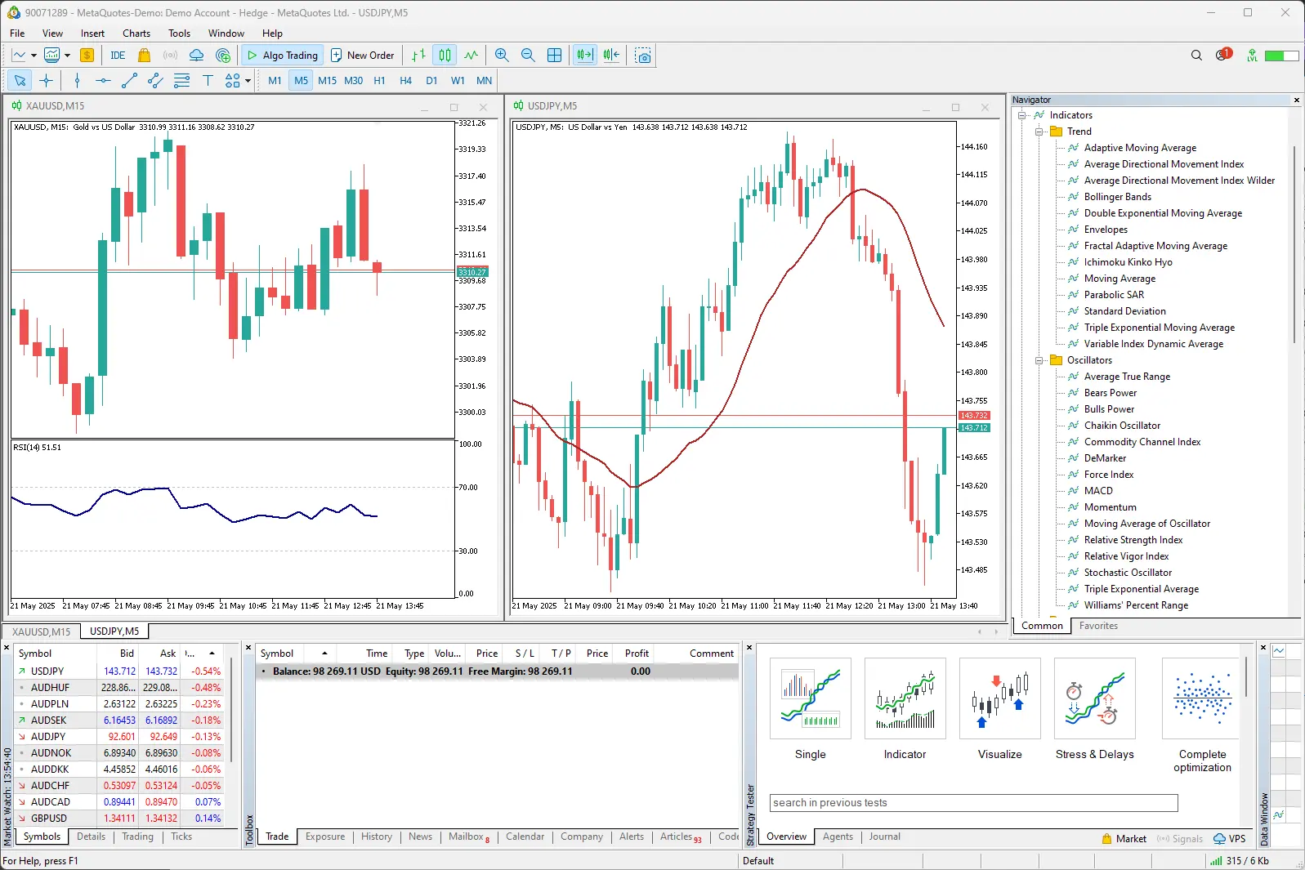Toggle chart auto scroll to end
This screenshot has height=870, width=1305.
(585, 56)
